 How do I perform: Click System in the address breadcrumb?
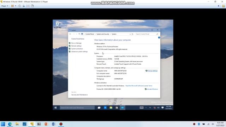pos(114,34)
